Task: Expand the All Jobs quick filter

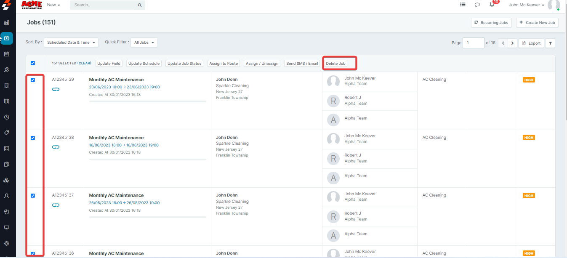Action: pos(144,43)
